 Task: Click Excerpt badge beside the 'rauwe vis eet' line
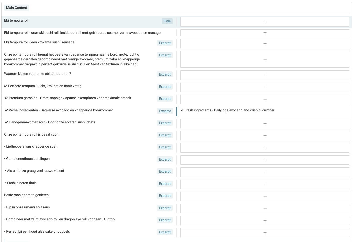click(x=165, y=171)
